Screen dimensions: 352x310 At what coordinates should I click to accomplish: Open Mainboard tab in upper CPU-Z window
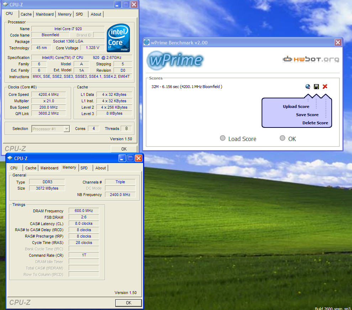pos(45,14)
